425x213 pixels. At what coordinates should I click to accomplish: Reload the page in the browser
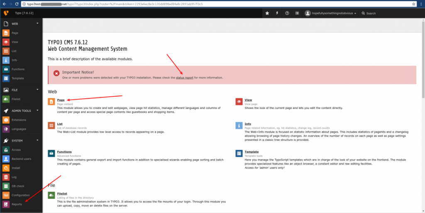point(17,4)
